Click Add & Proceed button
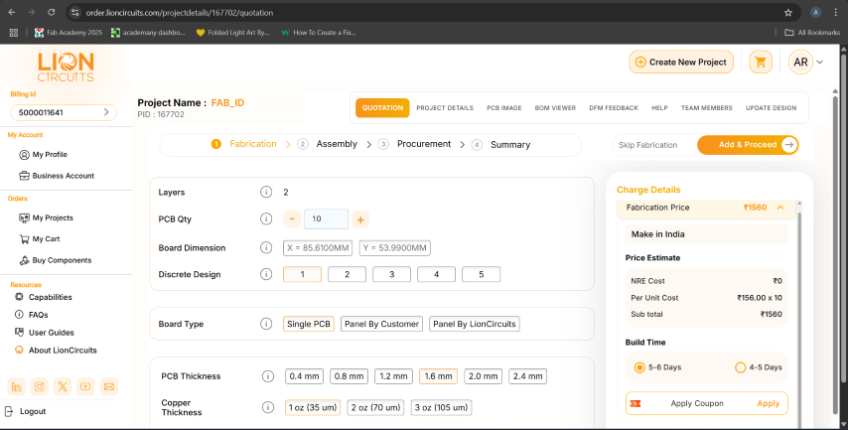This screenshot has height=430, width=848. pyautogui.click(x=748, y=145)
